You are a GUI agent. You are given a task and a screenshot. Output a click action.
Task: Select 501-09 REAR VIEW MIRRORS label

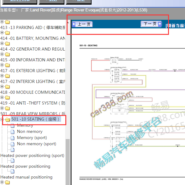33,113
